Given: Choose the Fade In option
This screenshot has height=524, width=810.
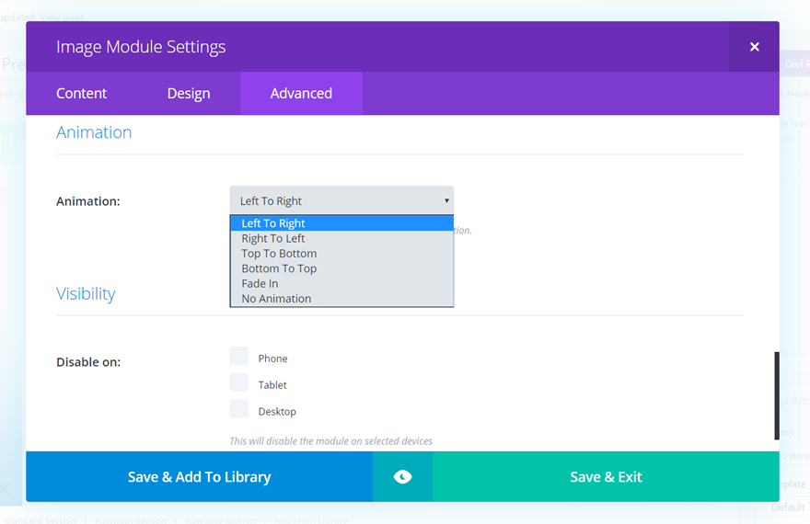Looking at the screenshot, I should [260, 283].
